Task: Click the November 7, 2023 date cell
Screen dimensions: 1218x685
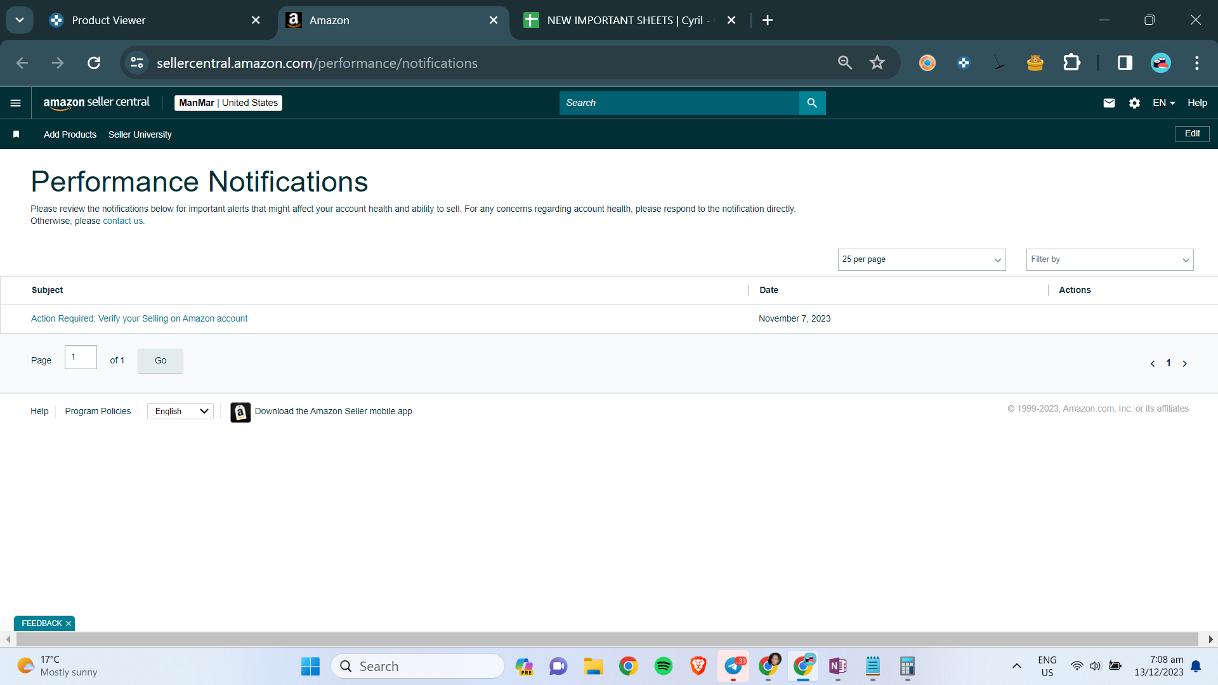Action: pos(794,318)
